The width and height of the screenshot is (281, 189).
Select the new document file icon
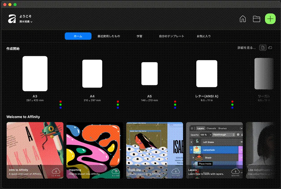[x=263, y=48]
